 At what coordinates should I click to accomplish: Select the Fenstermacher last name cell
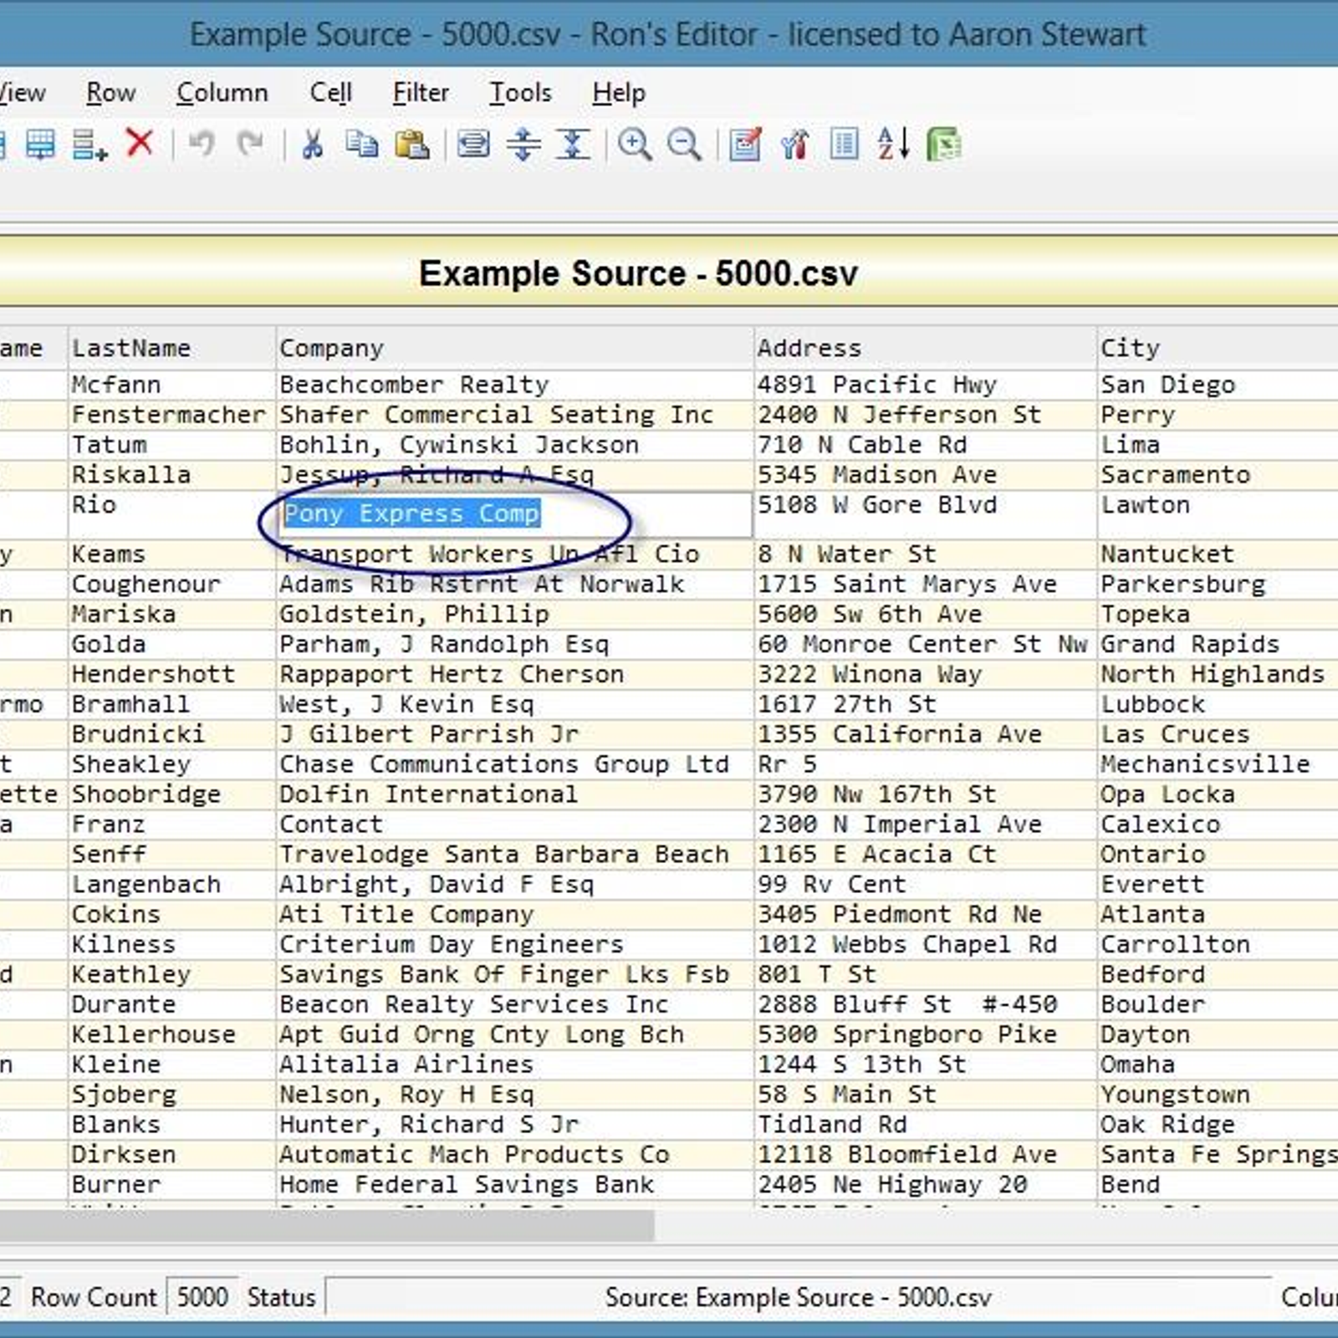pos(171,415)
